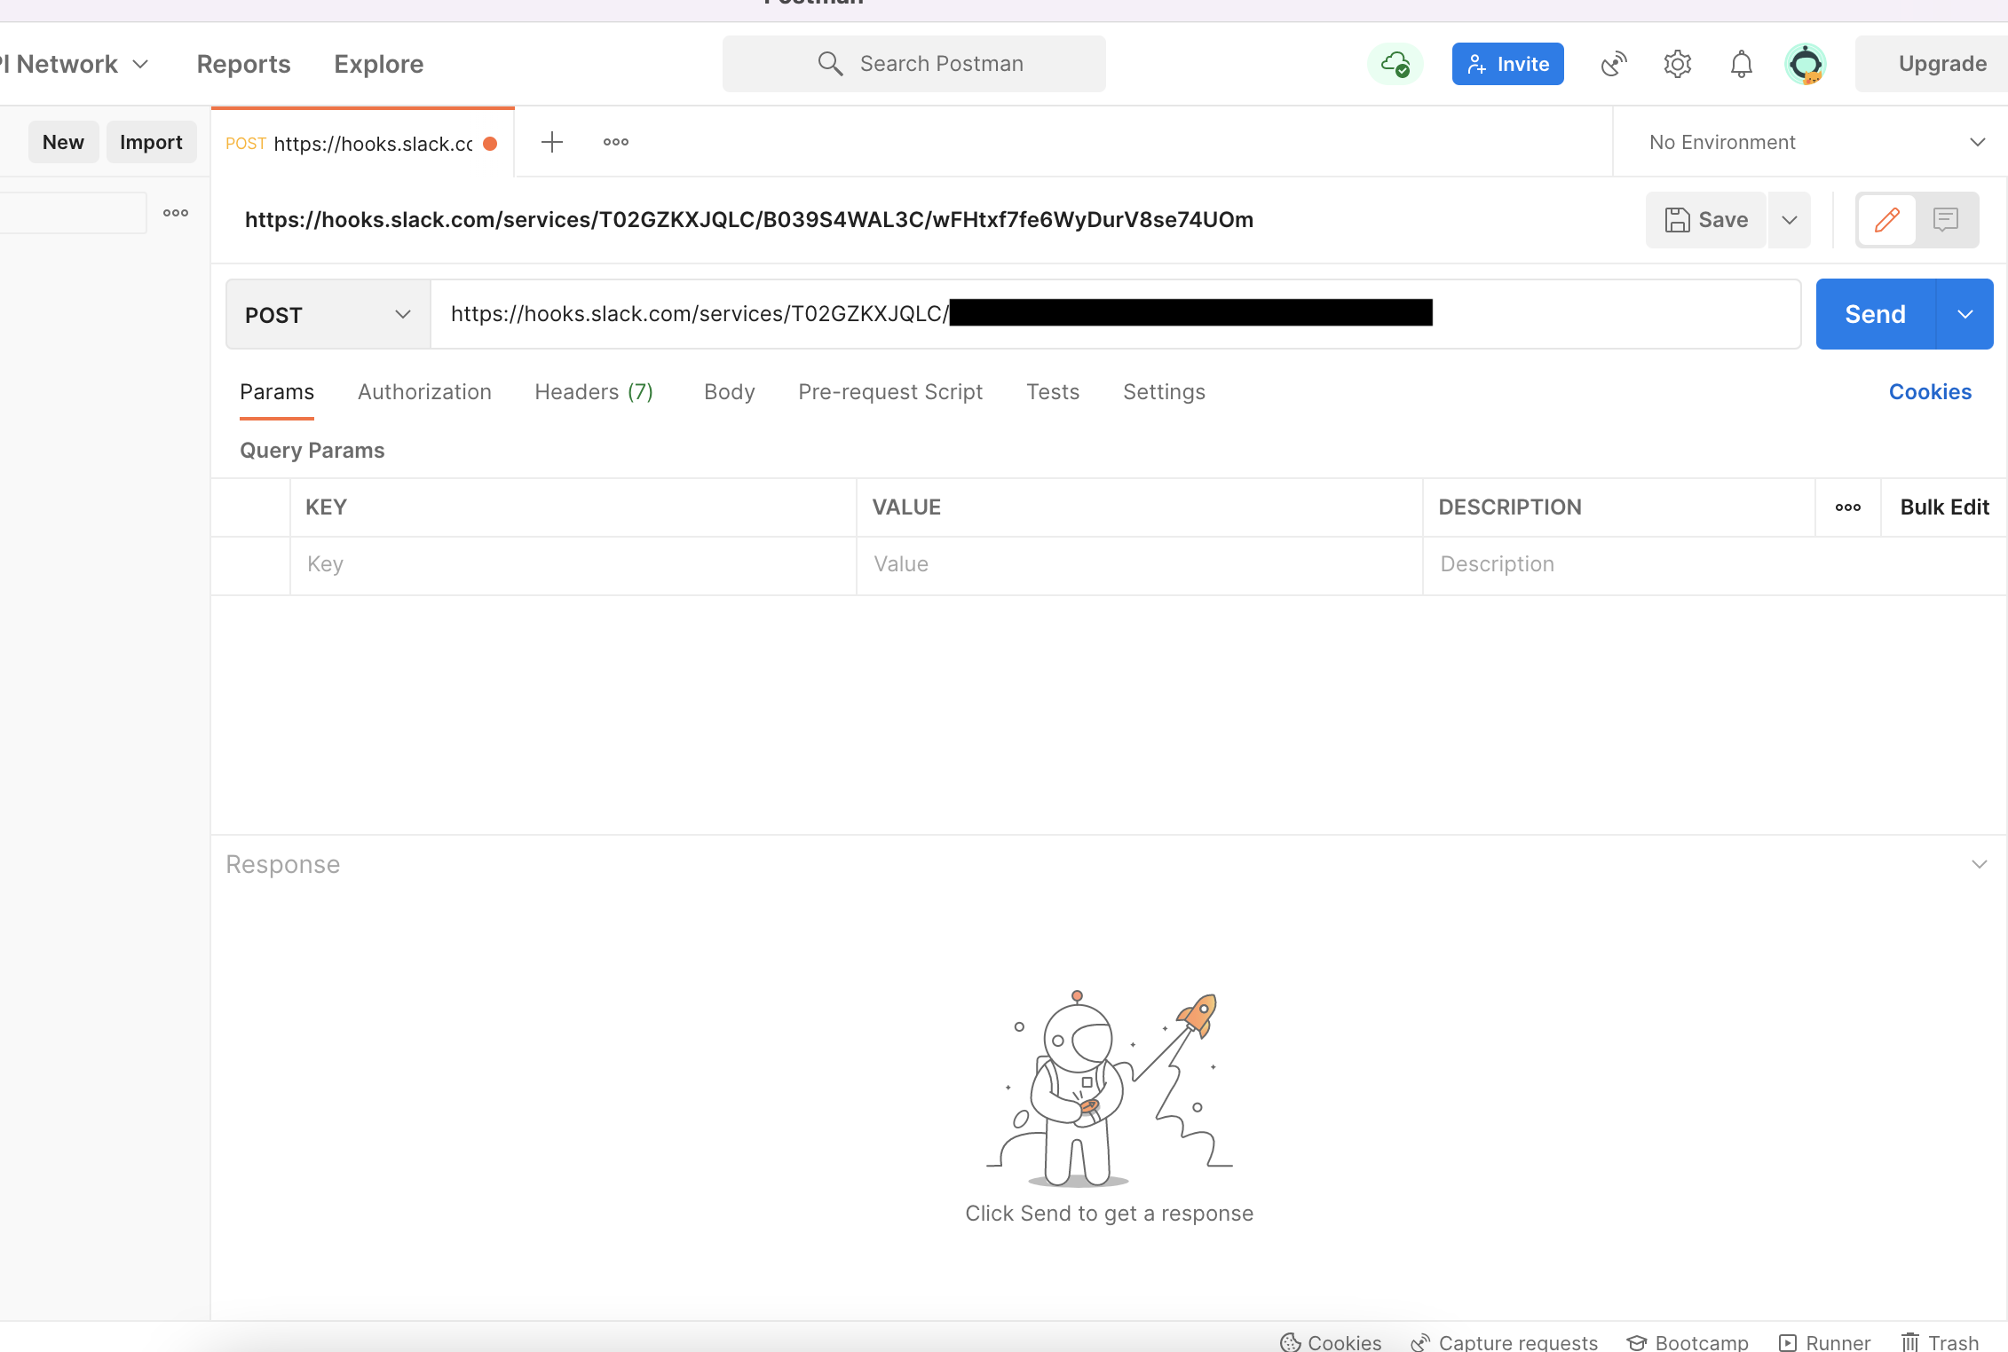Go to Reports
The width and height of the screenshot is (2008, 1352).
[x=244, y=64]
